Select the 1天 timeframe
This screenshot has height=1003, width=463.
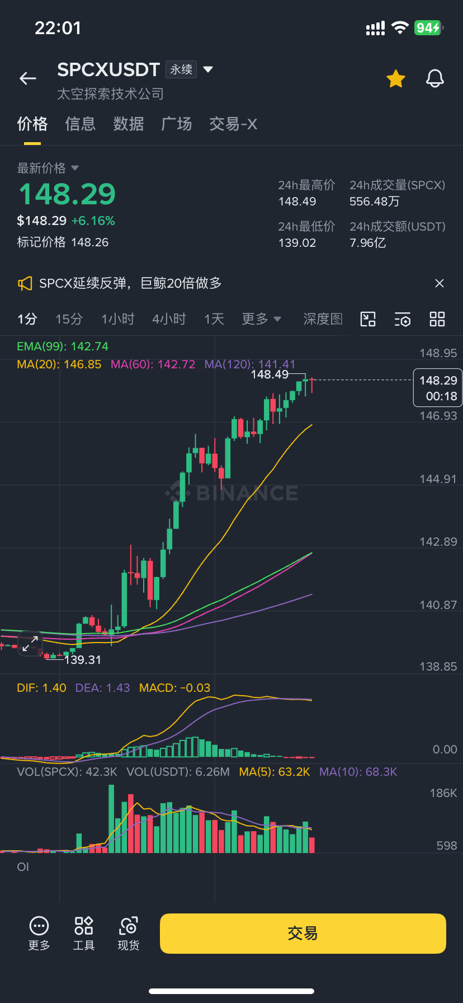pos(214,319)
